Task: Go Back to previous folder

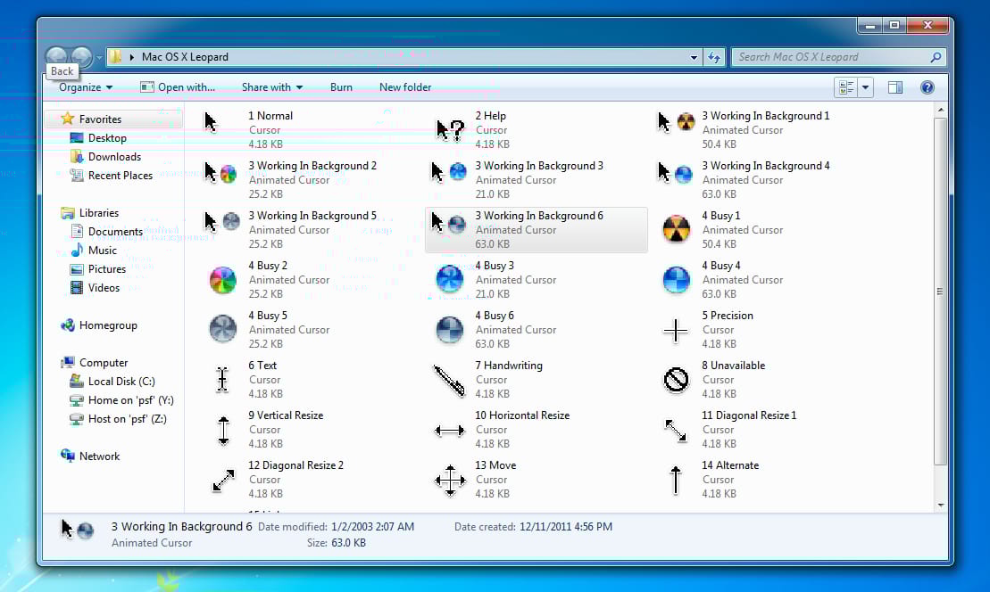Action: pos(57,58)
